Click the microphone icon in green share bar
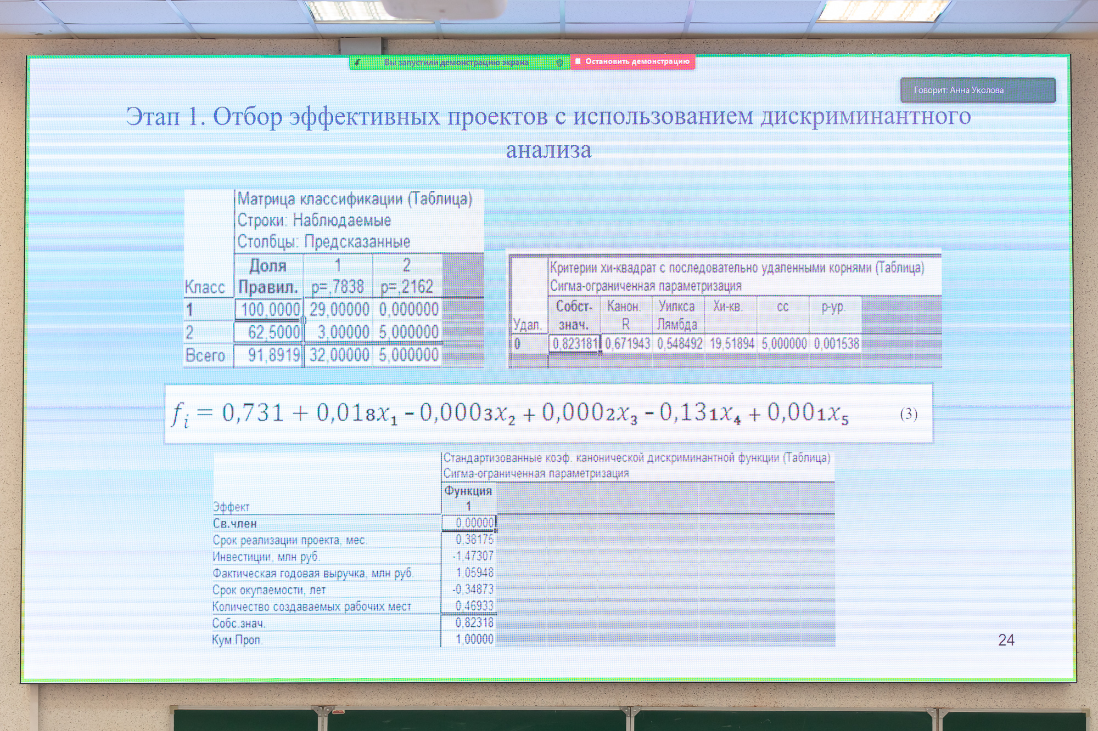 point(357,63)
